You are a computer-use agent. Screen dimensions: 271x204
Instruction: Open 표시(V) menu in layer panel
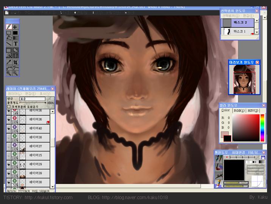45,94
